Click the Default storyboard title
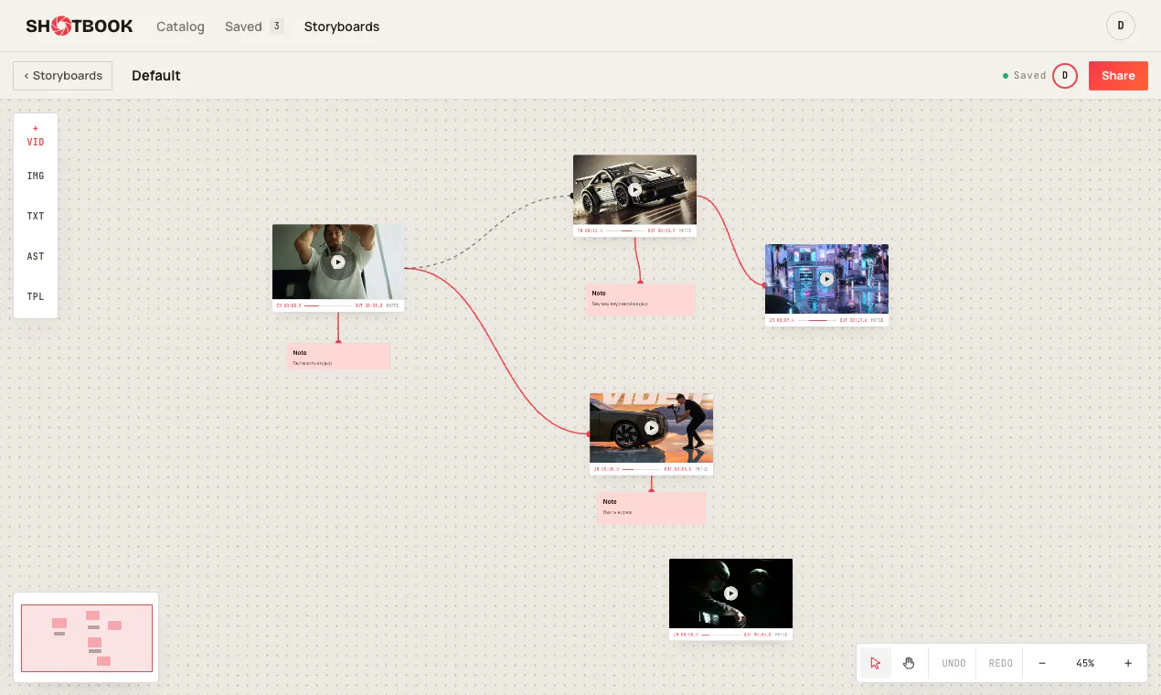 tap(156, 76)
